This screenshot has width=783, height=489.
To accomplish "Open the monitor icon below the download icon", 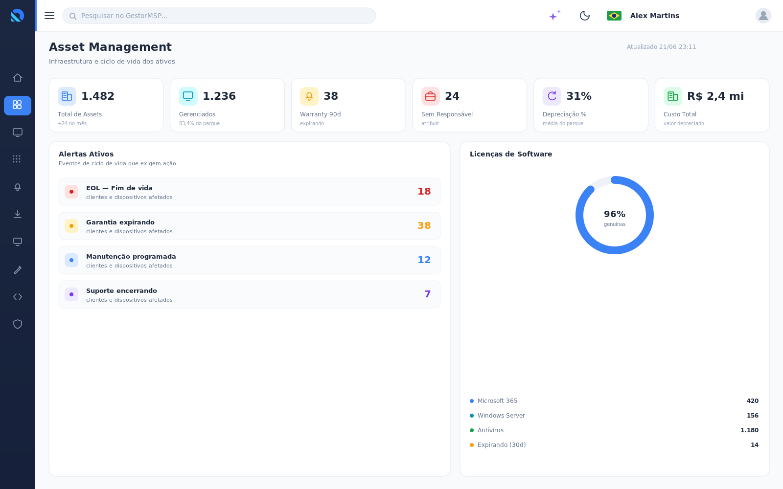I will point(18,242).
